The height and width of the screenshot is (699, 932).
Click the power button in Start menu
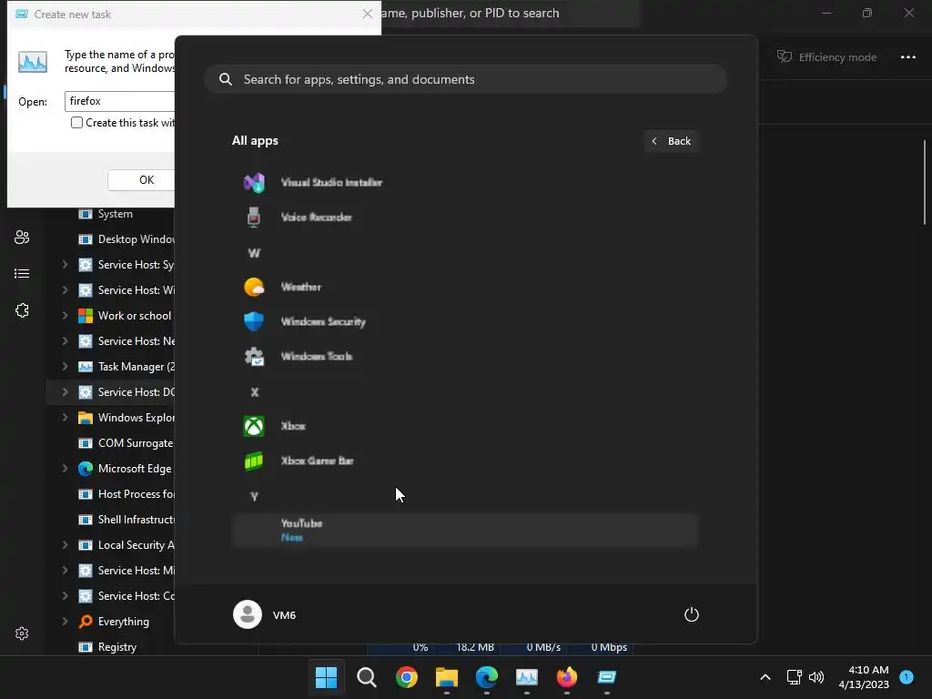tap(692, 614)
